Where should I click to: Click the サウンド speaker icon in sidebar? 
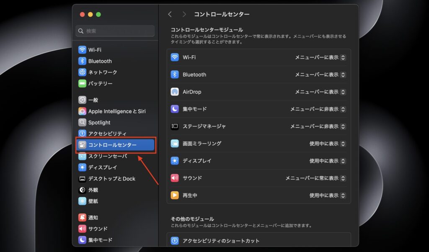tap(82, 229)
